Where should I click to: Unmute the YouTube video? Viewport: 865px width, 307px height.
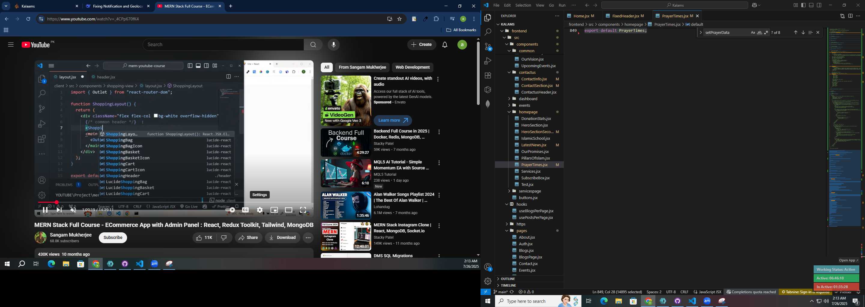[73, 210]
